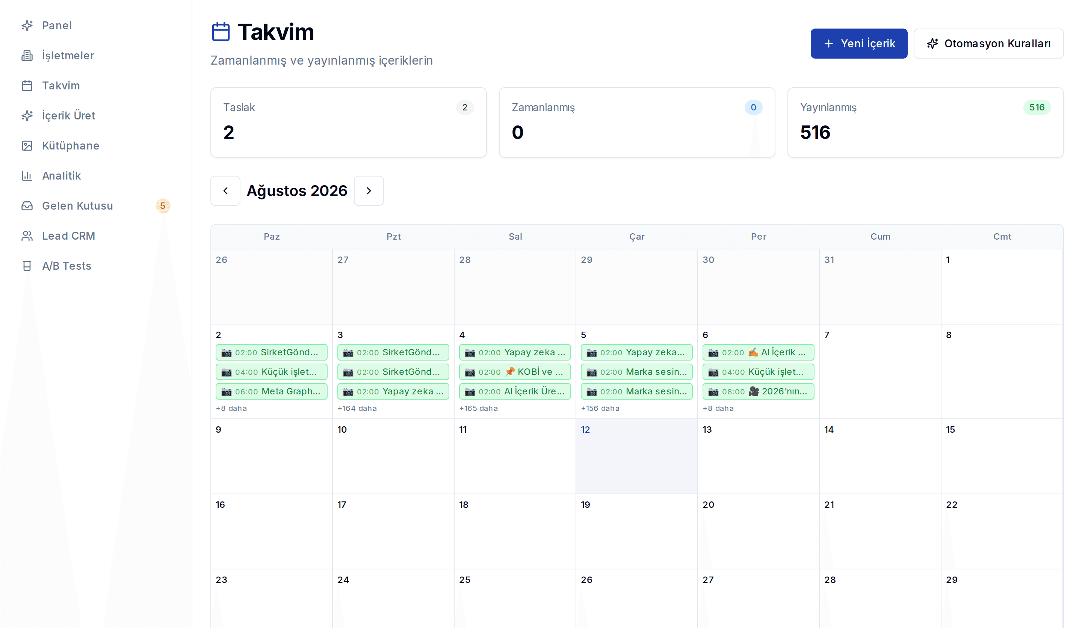Open the 02:00 KOBİ ve event
Viewport: 1082px width, 628px height.
[x=515, y=372]
